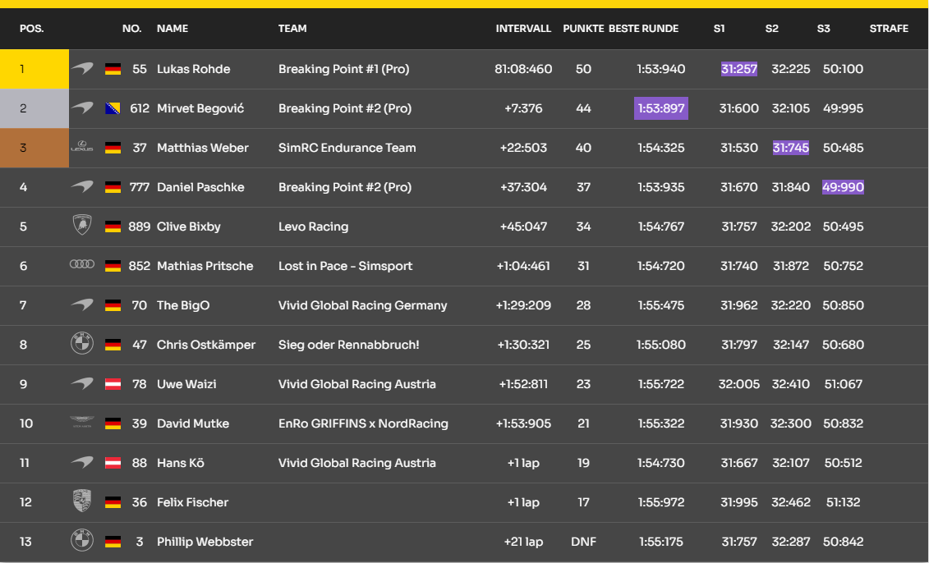The width and height of the screenshot is (929, 563).
Task: Click the bronze position 3 cell
Action: tap(34, 148)
